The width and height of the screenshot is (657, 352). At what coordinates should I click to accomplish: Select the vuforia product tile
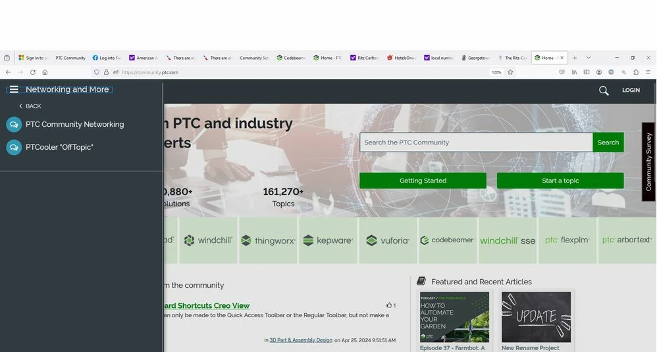[388, 240]
